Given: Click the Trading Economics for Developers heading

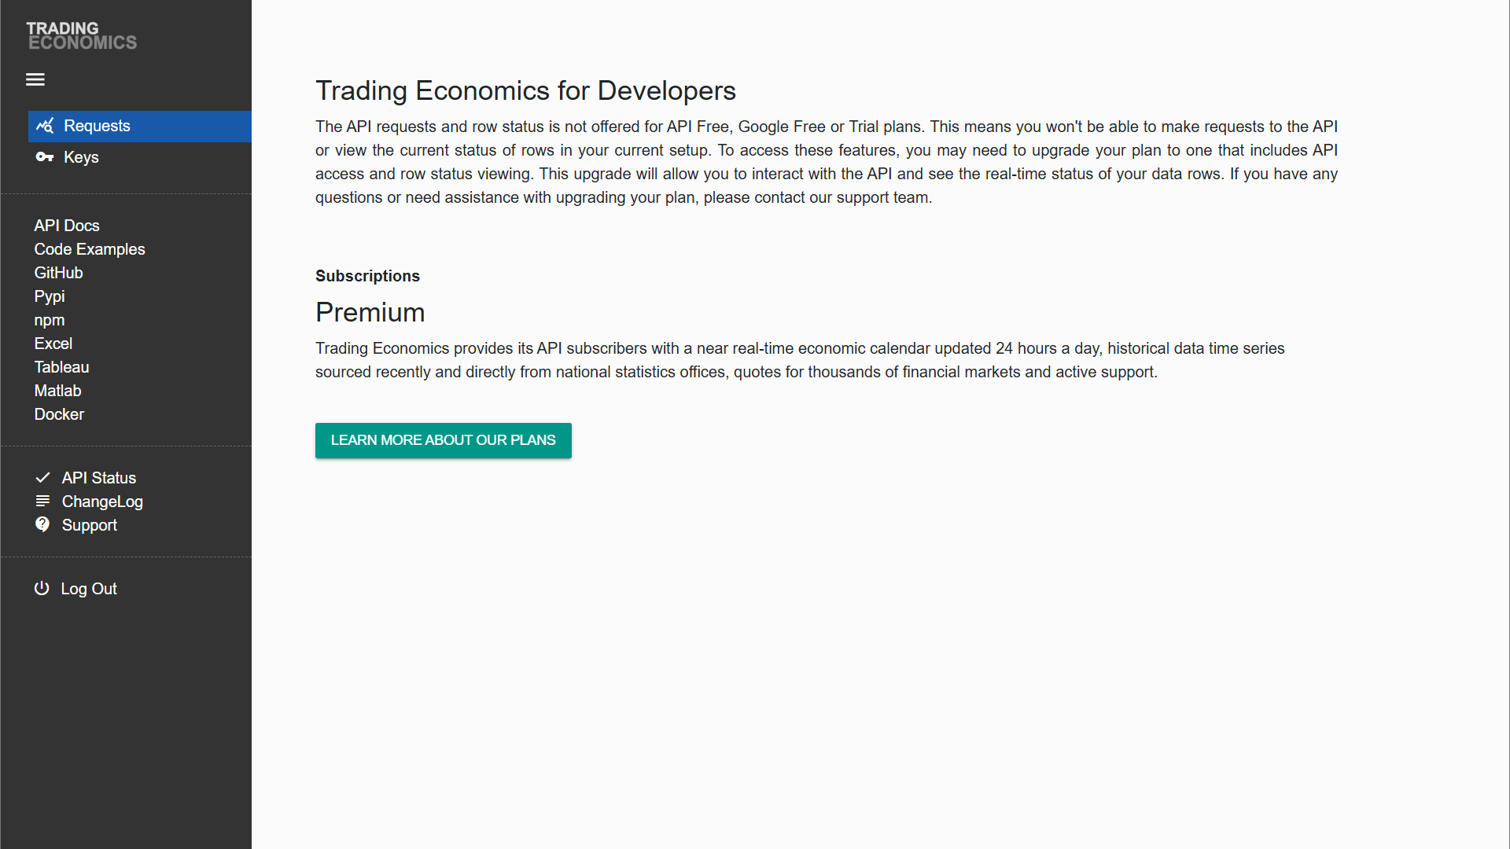Looking at the screenshot, I should pyautogui.click(x=525, y=90).
